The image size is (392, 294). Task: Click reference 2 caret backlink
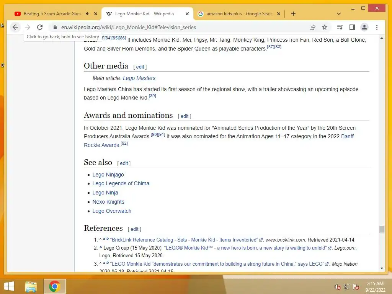pos(101,248)
